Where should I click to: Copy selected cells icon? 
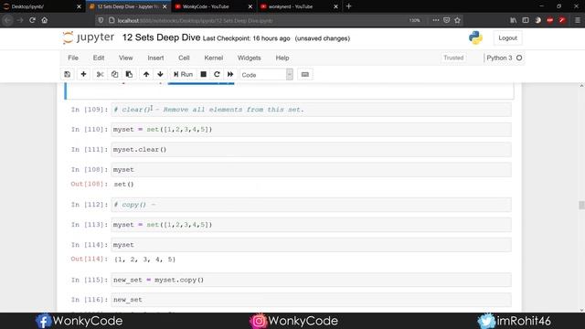[114, 74]
